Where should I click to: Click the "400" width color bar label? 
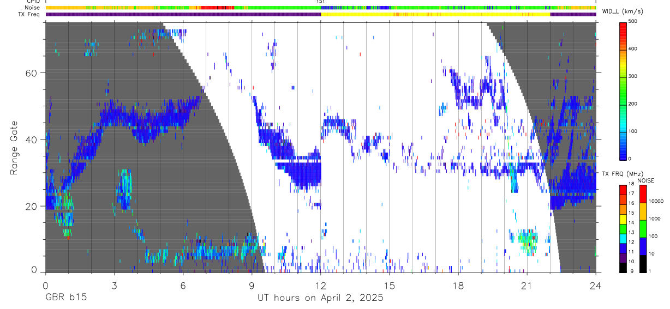click(634, 49)
